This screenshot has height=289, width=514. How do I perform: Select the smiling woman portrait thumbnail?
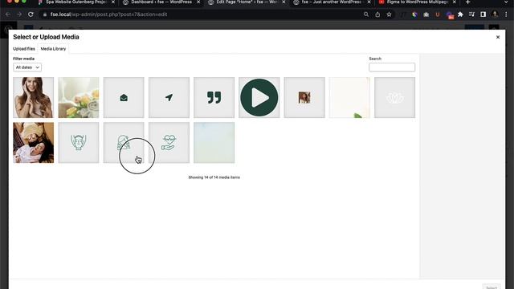click(x=34, y=97)
